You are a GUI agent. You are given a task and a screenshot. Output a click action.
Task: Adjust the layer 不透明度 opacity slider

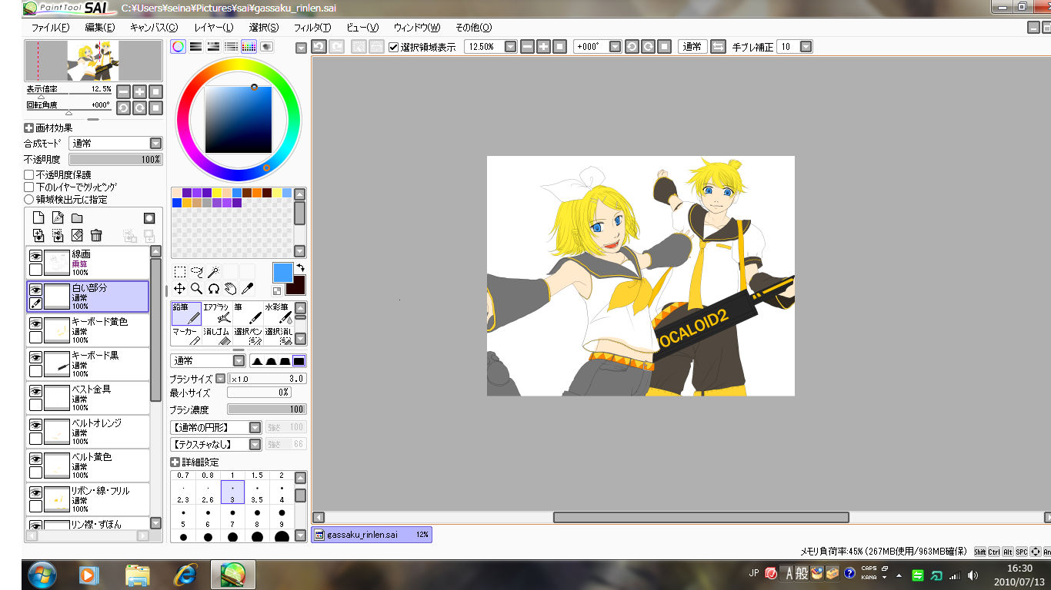tap(115, 159)
